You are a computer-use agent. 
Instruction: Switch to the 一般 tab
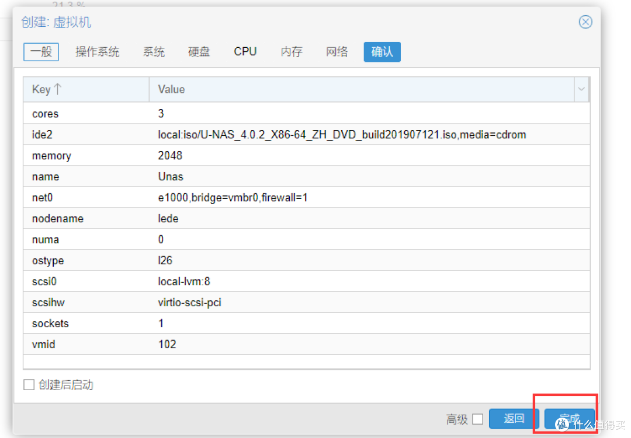(x=41, y=52)
